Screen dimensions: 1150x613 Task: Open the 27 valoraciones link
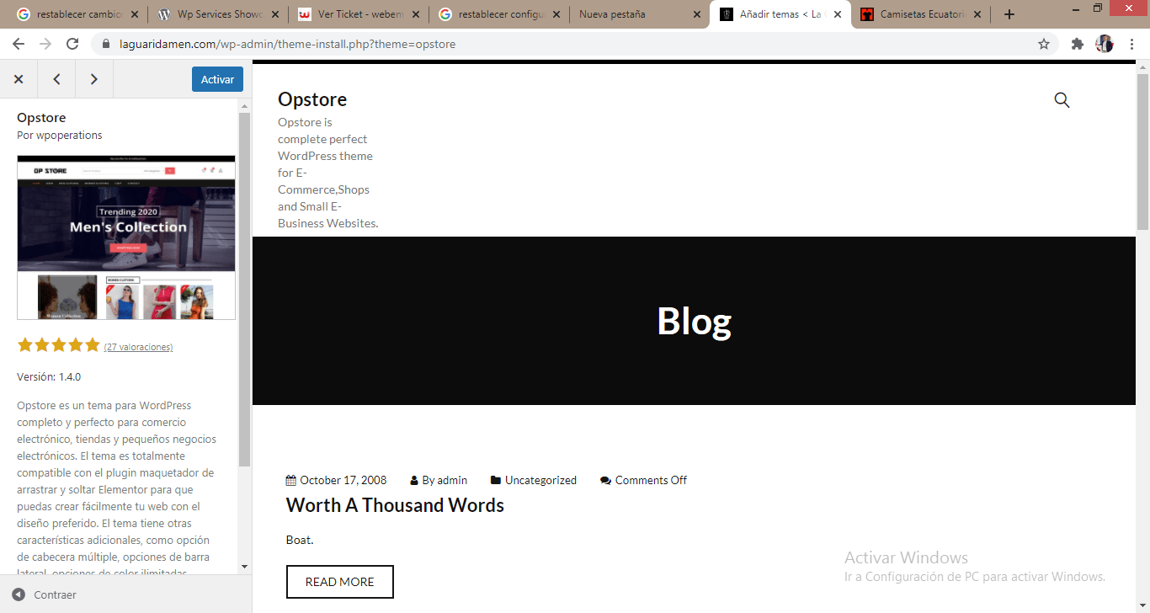(138, 347)
